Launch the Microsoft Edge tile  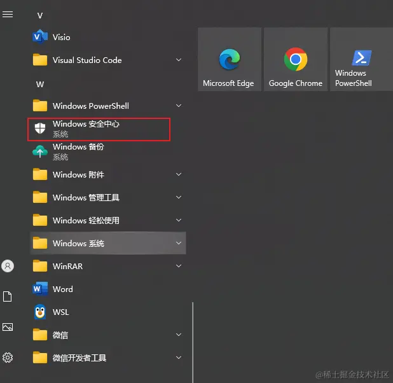230,59
